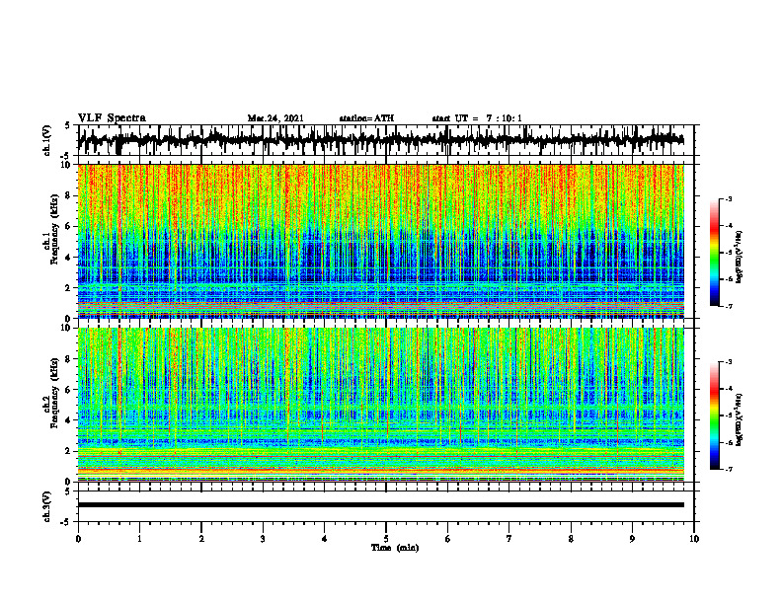The image size is (782, 604).
Task: Click the "ch.3(V)" axis label
Action: pyautogui.click(x=47, y=507)
